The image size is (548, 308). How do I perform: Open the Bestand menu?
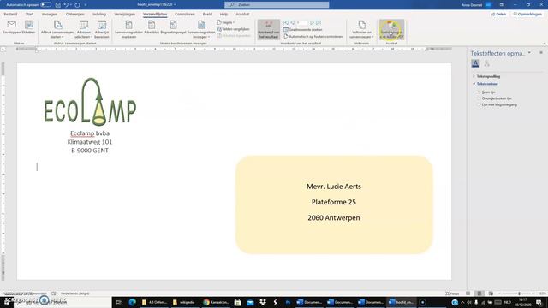pos(10,15)
